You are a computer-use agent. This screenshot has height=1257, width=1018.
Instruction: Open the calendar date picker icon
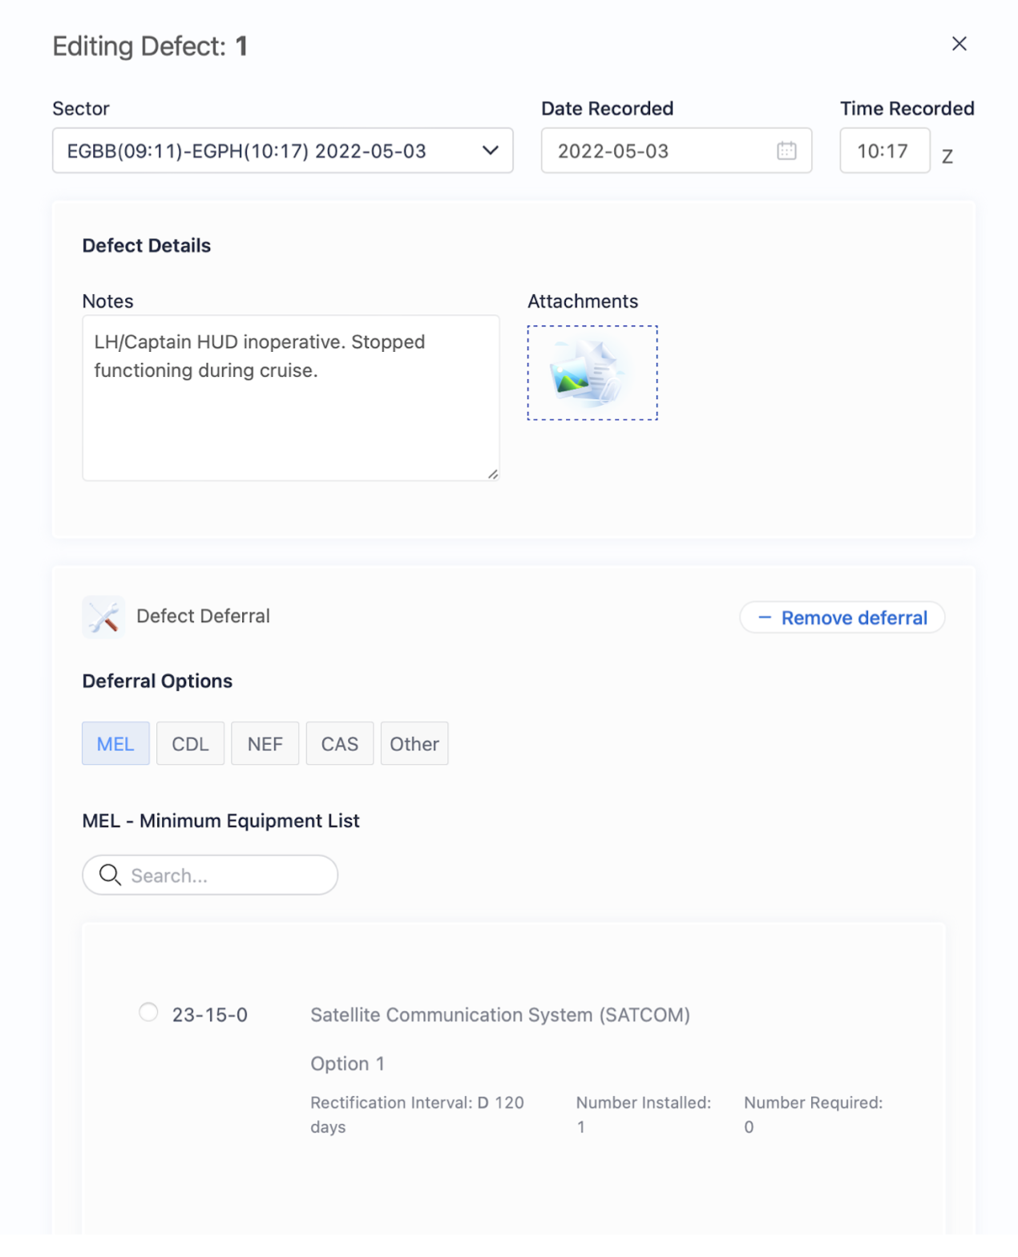(786, 151)
